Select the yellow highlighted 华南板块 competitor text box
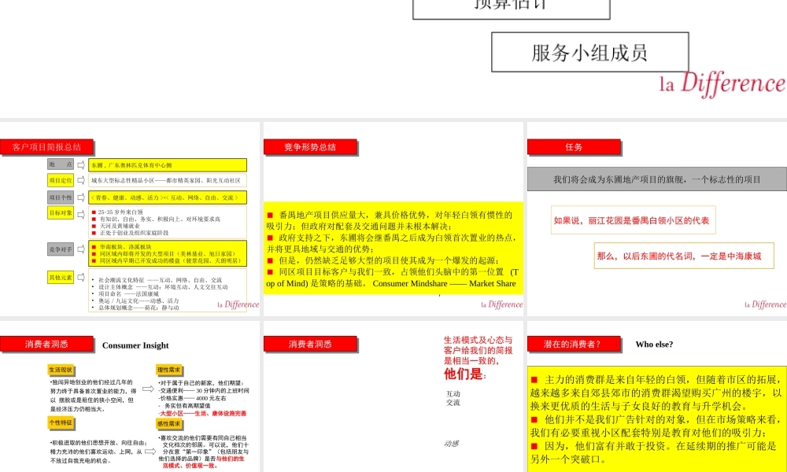Viewport: 787px width, 472px height. (167, 253)
